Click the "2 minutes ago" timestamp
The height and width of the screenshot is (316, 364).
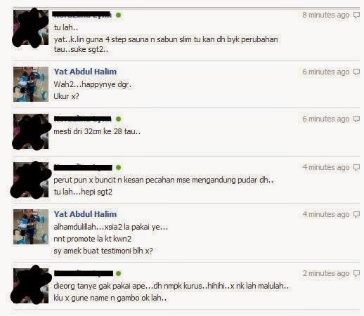[x=326, y=273]
